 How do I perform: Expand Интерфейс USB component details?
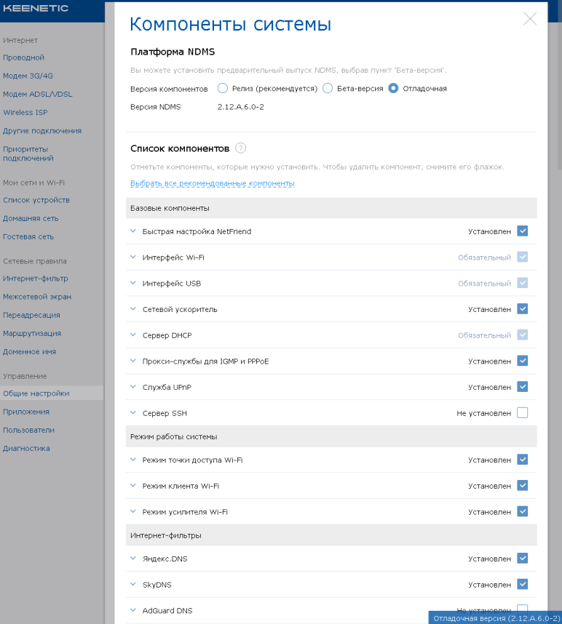(x=133, y=283)
